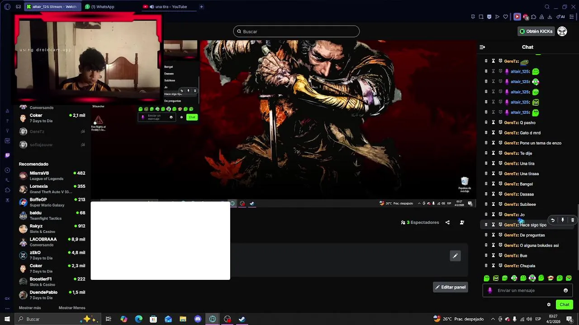Click the 'O alguna boludes asi' message

tap(539, 246)
